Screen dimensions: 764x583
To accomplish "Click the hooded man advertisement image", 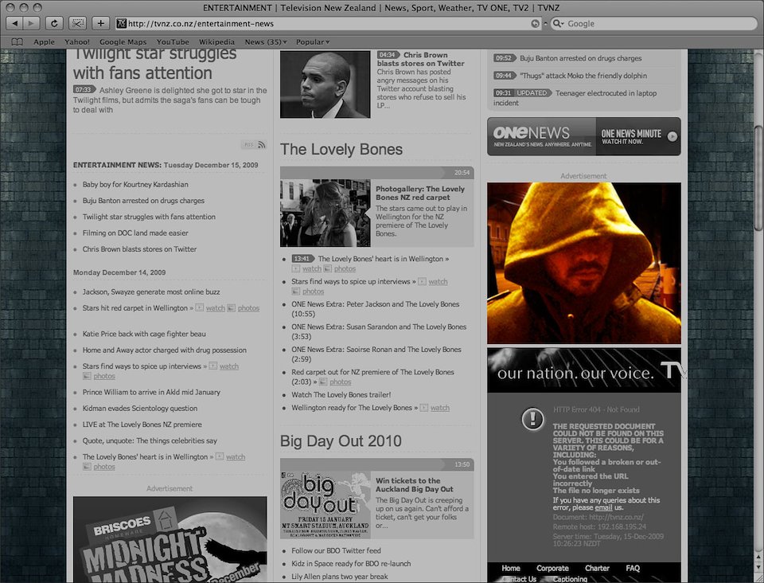I will coord(583,264).
